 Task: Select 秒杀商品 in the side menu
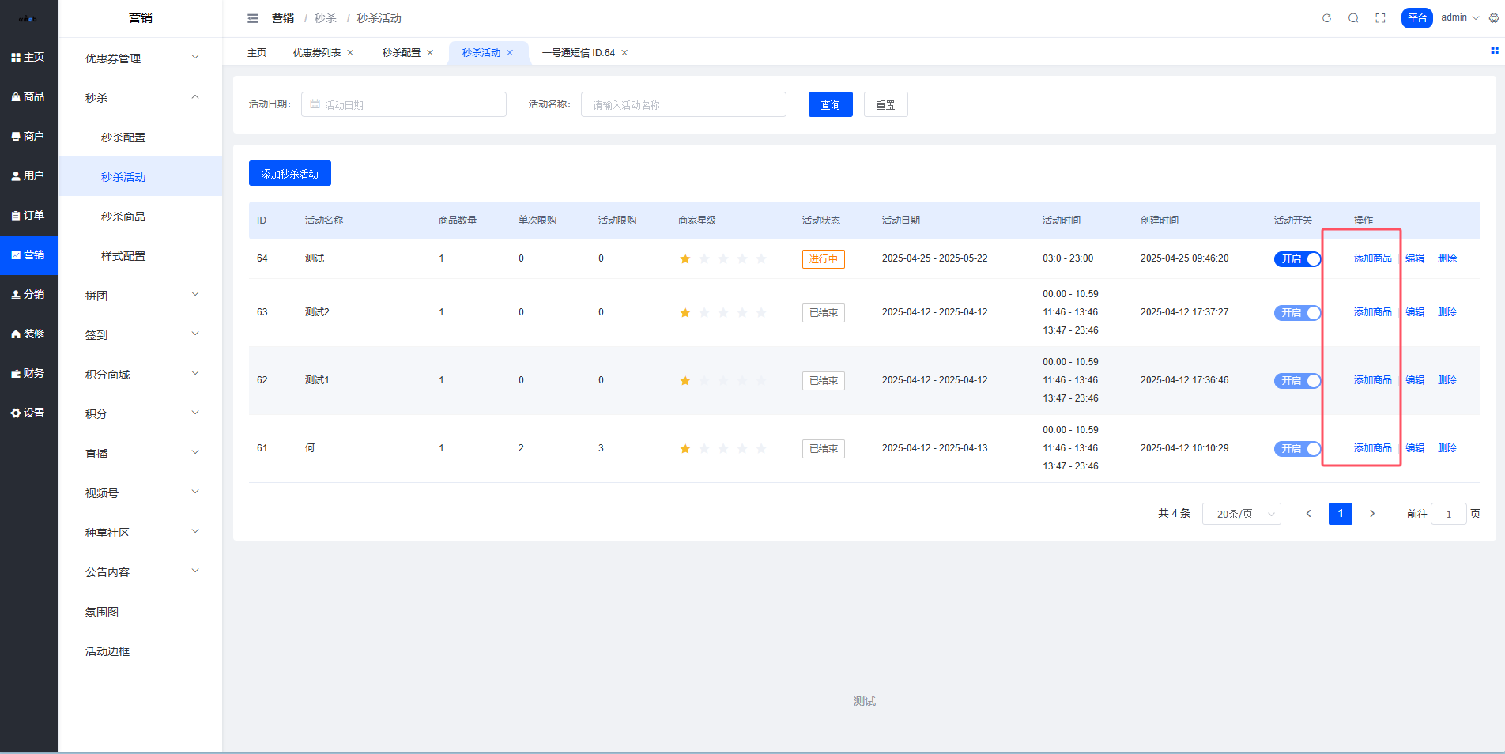click(123, 217)
